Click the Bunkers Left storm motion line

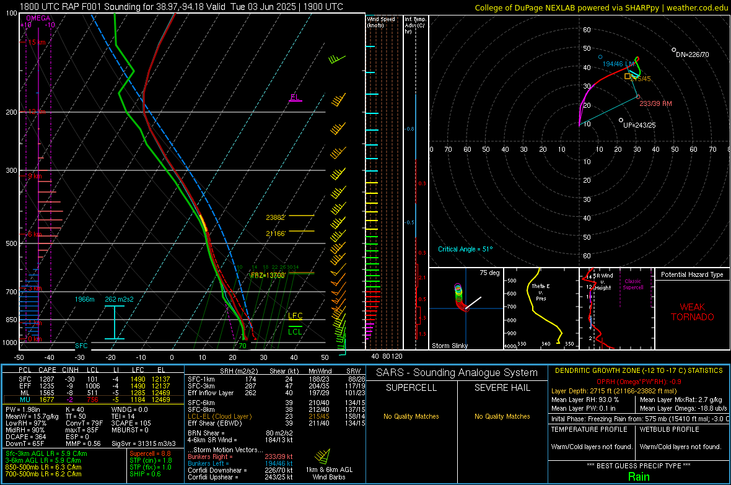[240, 463]
